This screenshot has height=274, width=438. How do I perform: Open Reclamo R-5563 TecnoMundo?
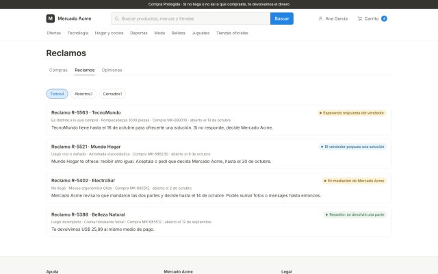click(x=219, y=121)
